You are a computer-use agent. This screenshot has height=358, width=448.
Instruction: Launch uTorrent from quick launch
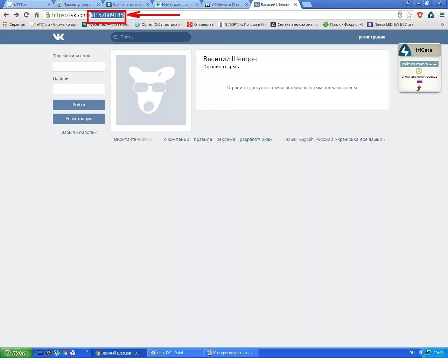pos(57,353)
